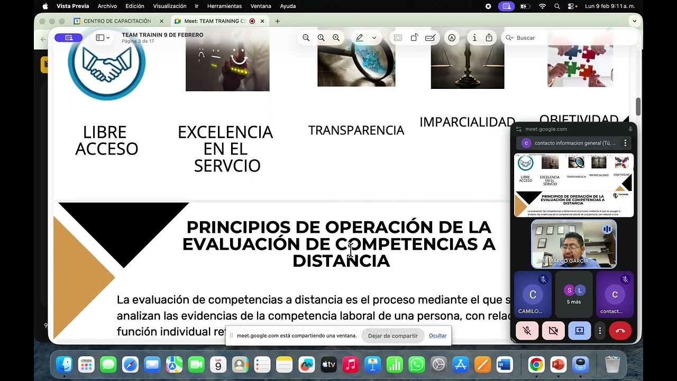Open the sidebar view options dropdown
This screenshot has height=381, width=677.
coord(103,38)
